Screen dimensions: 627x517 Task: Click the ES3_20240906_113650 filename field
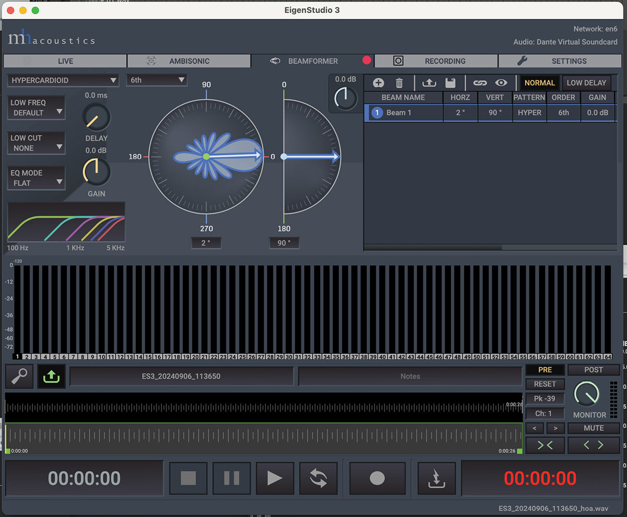pyautogui.click(x=181, y=376)
